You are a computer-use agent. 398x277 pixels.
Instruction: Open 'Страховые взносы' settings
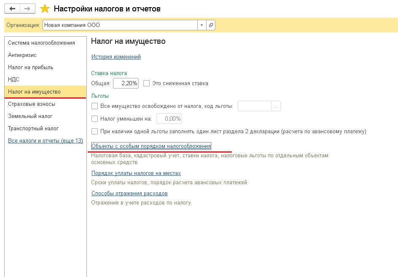pos(32,104)
